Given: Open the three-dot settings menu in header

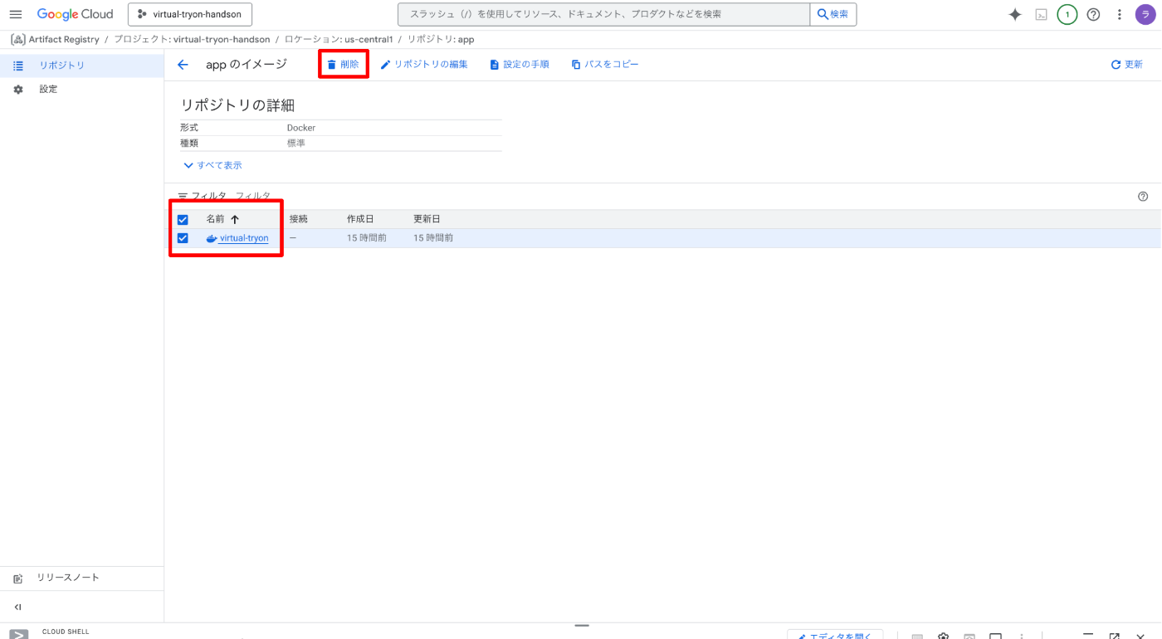Looking at the screenshot, I should tap(1120, 14).
